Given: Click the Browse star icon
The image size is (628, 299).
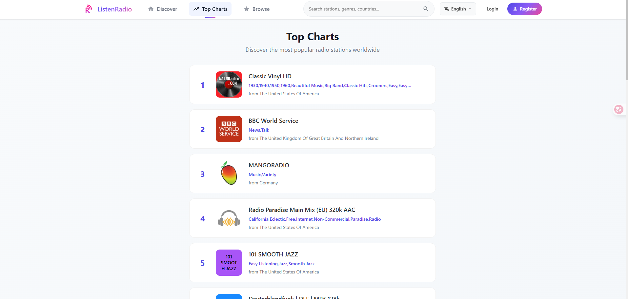Looking at the screenshot, I should [x=247, y=9].
